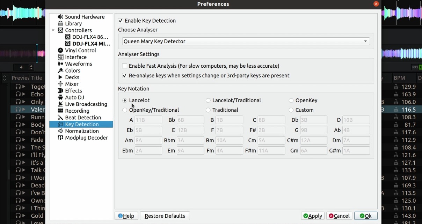422x224 pixels.
Task: Click the Am key notation input field
Action: coord(148,140)
